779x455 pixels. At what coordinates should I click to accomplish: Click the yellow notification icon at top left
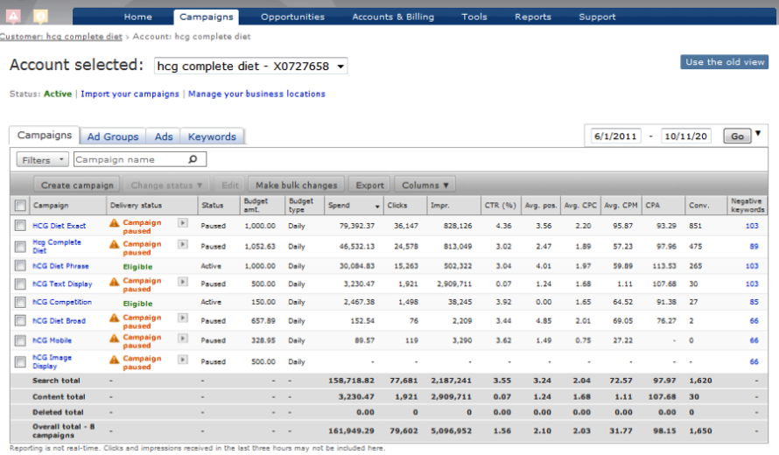pos(41,17)
